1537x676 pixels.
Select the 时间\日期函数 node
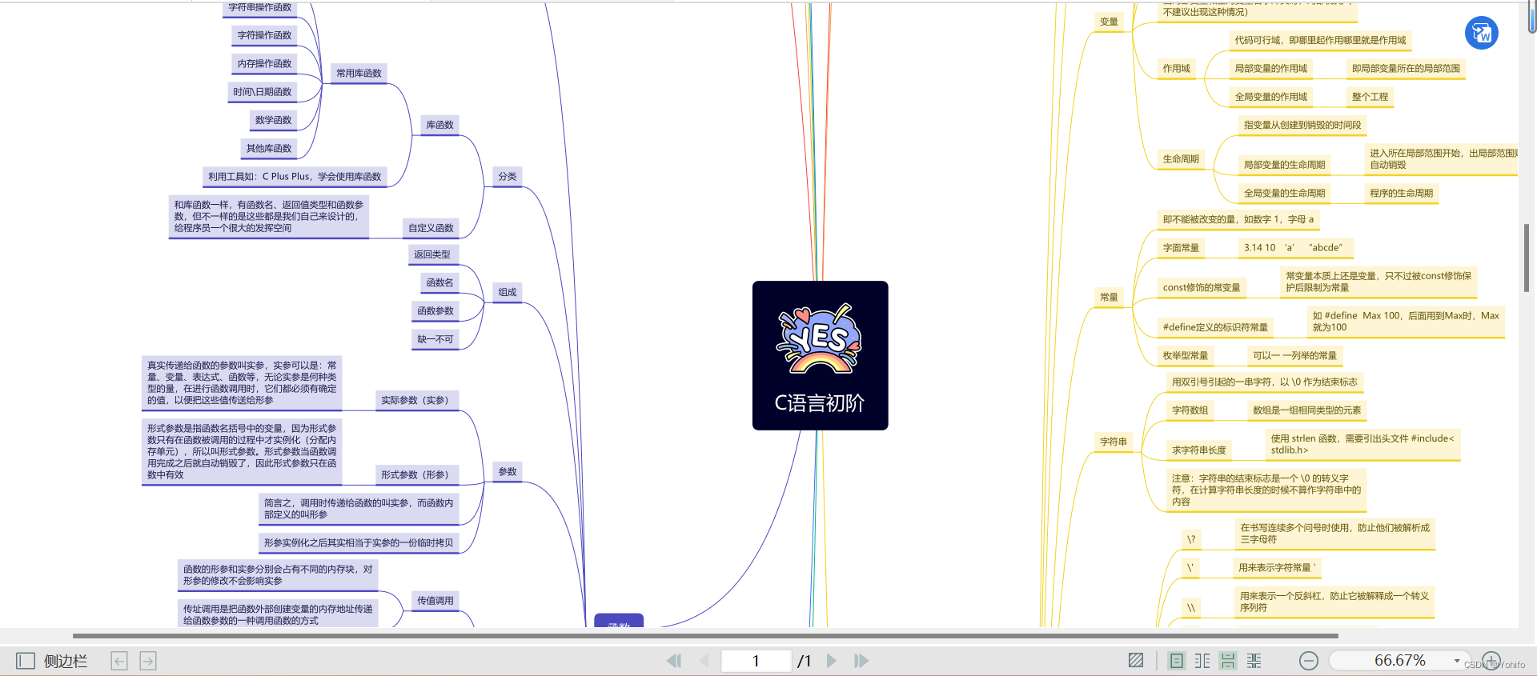[x=263, y=92]
